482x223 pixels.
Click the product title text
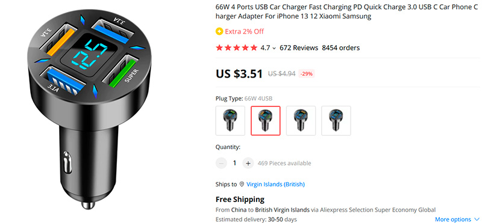tap(347, 12)
